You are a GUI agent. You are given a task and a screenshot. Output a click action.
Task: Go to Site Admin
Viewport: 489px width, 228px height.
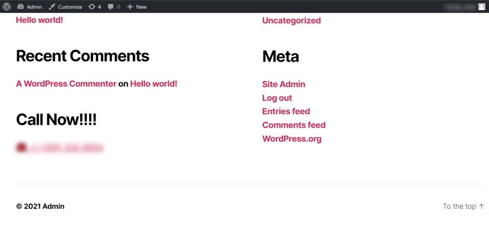[284, 84]
